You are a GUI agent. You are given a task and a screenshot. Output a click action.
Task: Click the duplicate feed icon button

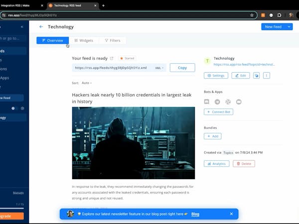[256, 76]
